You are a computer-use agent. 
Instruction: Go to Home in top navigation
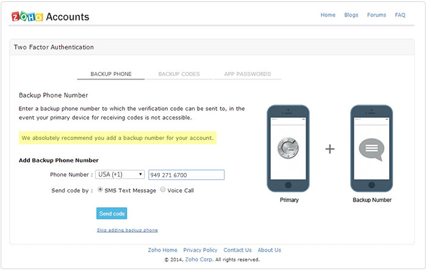coord(328,15)
